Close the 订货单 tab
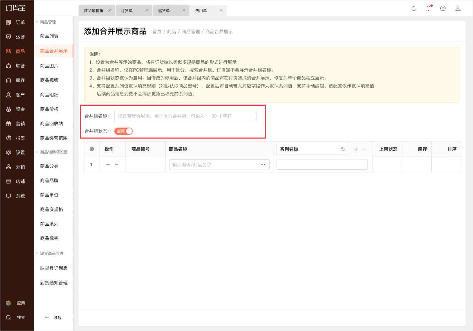 [x=147, y=10]
